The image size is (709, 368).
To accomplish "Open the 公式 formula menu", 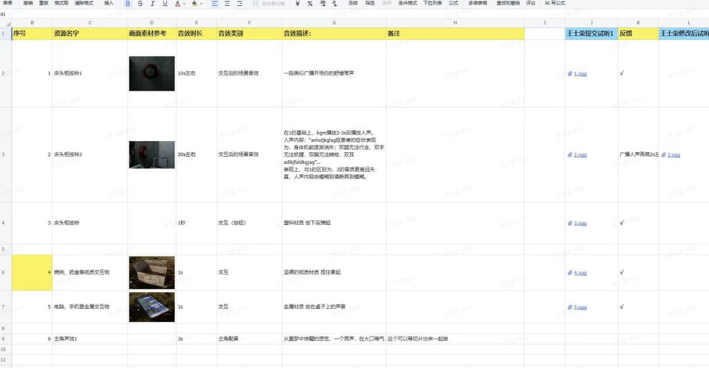I will [453, 3].
